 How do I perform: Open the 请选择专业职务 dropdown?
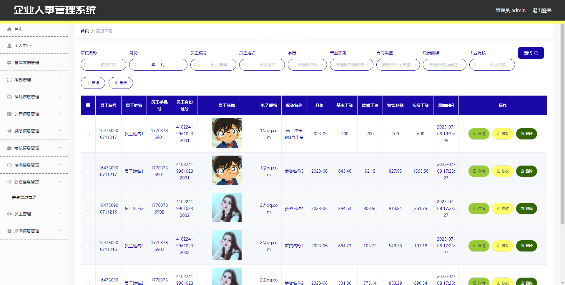tap(352, 65)
